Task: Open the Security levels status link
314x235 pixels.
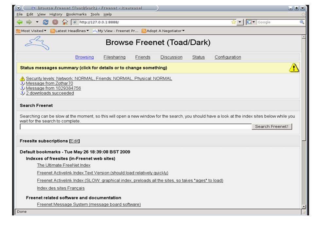Action: point(99,79)
